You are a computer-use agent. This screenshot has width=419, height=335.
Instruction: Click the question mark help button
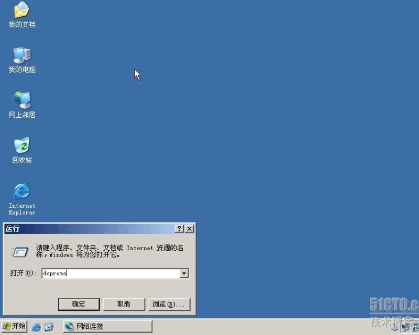click(179, 229)
